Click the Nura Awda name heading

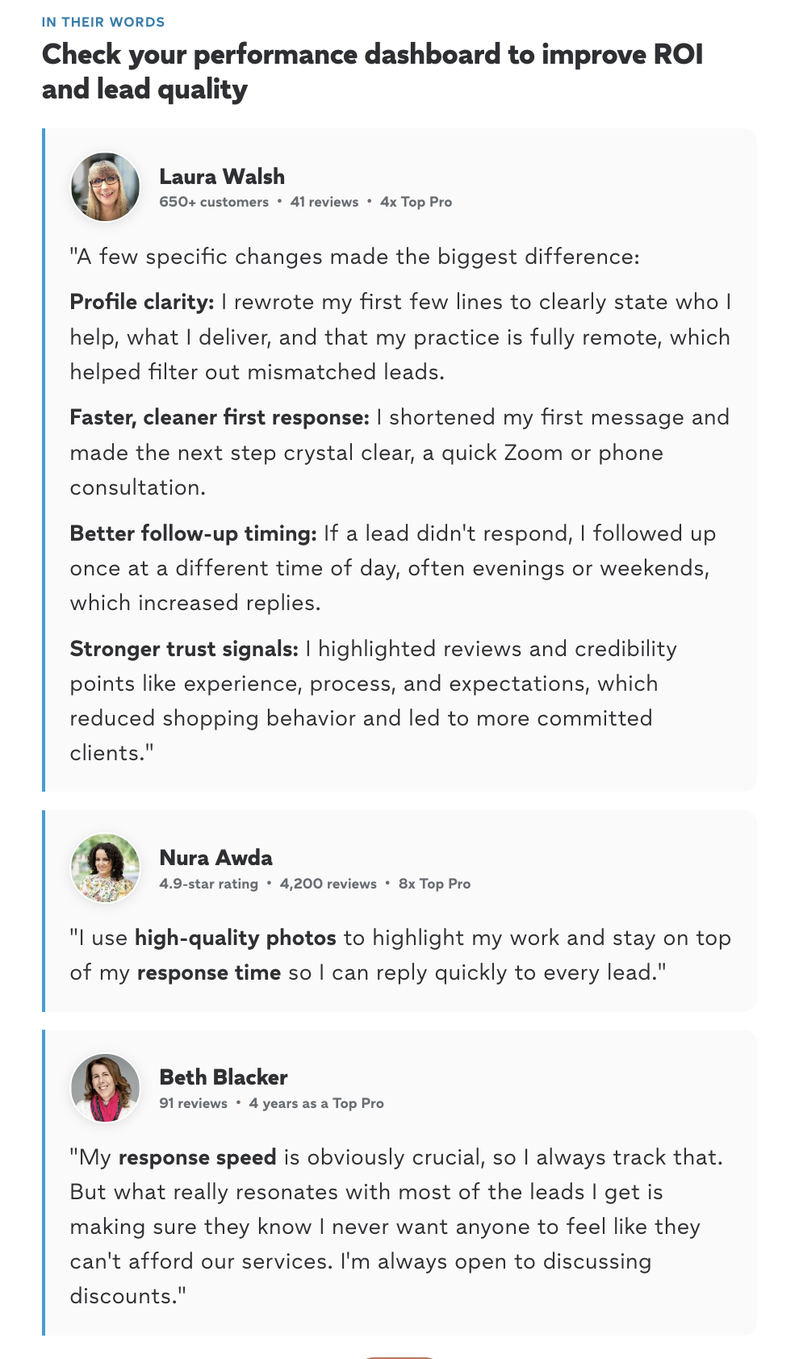(216, 857)
